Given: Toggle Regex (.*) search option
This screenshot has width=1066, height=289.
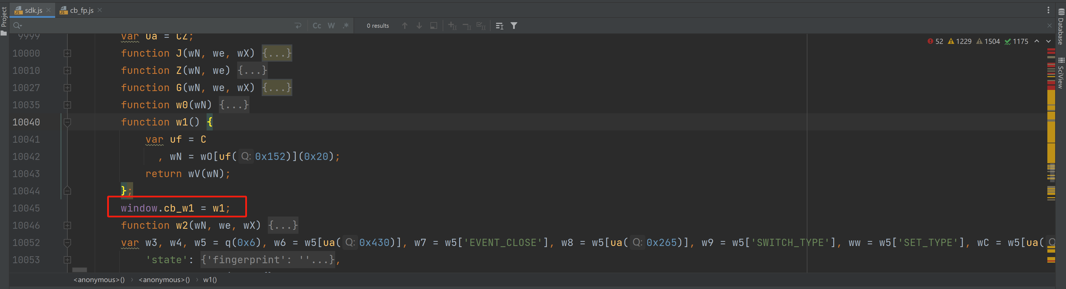Looking at the screenshot, I should [345, 26].
